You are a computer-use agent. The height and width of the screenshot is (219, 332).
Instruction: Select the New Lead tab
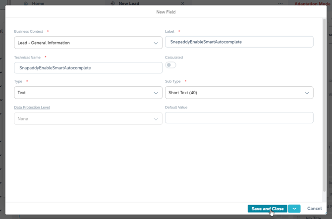coord(129,3)
